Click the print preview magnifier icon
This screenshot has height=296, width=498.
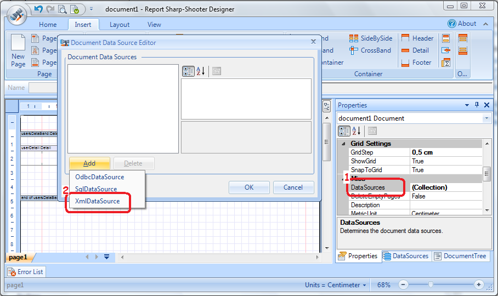click(x=63, y=9)
